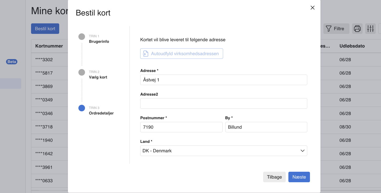Screen dimensions: 381x193
Task: Open the Filtre filter button
Action: pos(336,29)
